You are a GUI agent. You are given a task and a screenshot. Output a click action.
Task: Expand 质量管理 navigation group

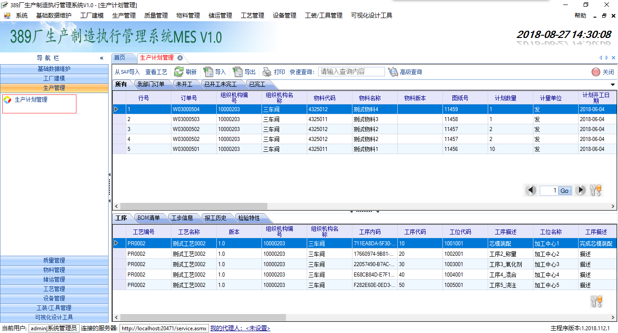[x=54, y=261]
